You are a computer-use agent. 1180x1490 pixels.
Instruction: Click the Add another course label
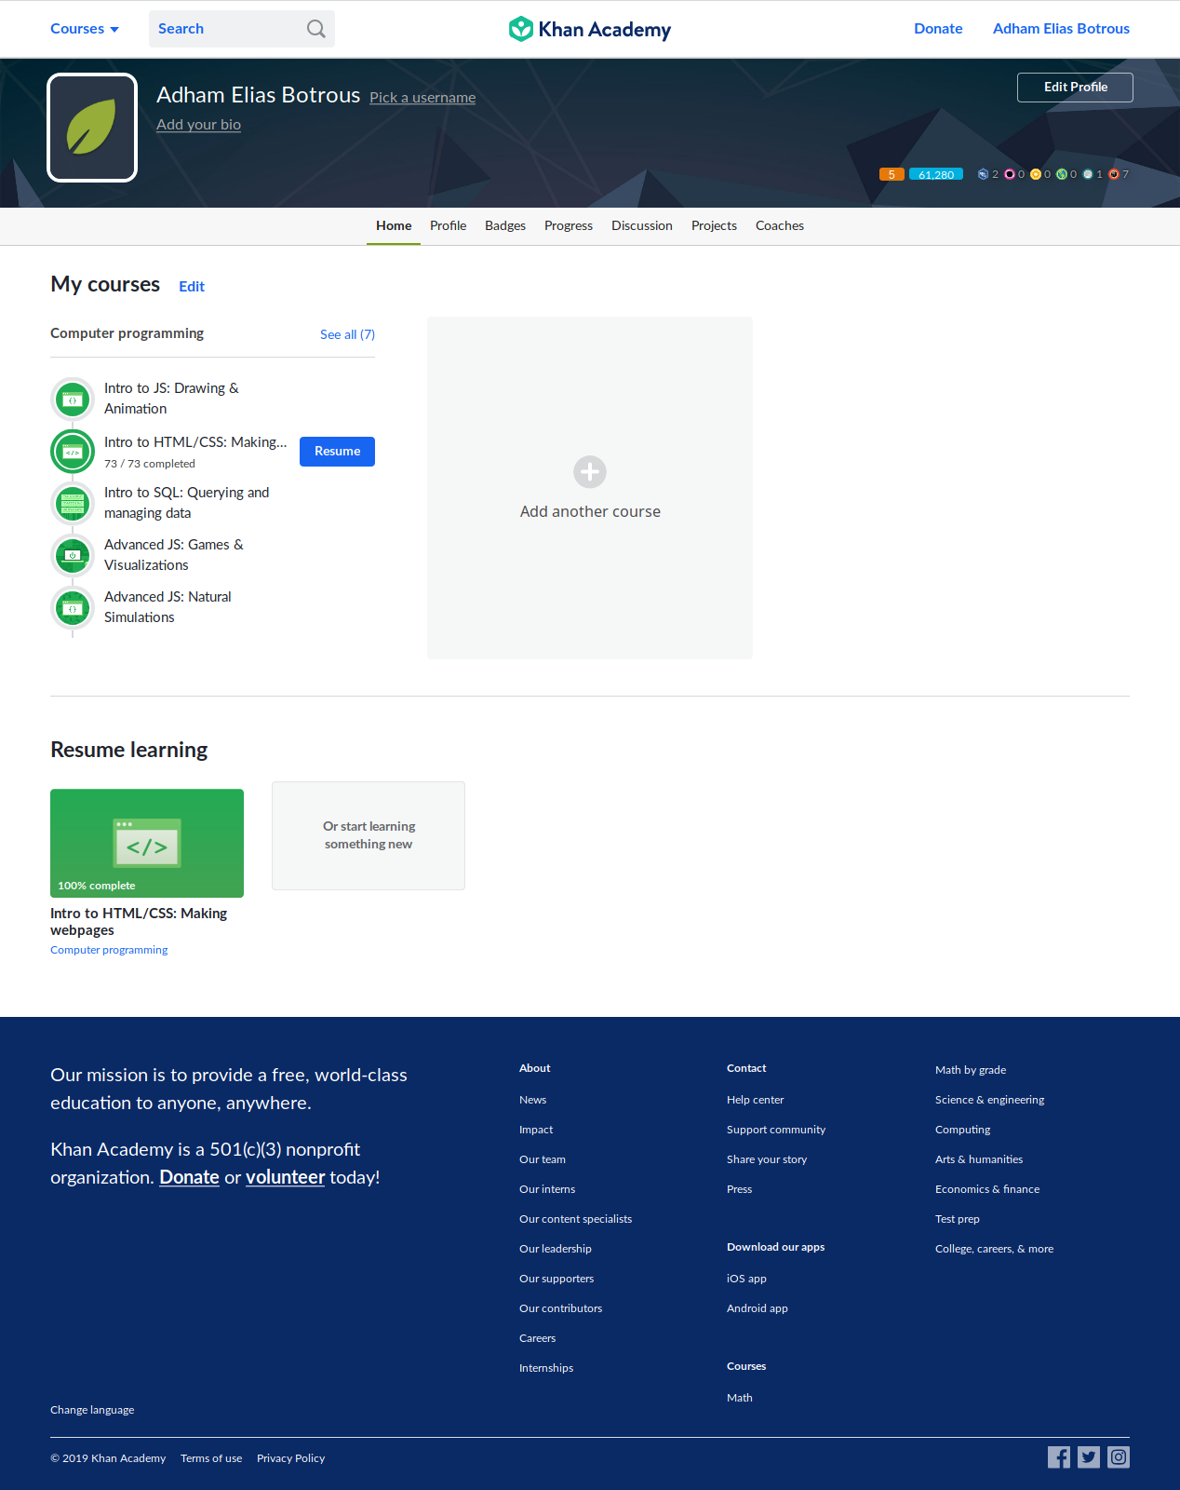click(590, 512)
